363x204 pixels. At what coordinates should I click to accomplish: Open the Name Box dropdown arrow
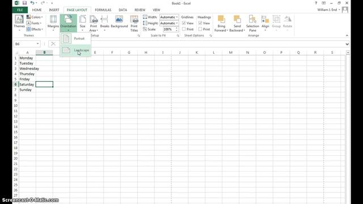pos(37,44)
